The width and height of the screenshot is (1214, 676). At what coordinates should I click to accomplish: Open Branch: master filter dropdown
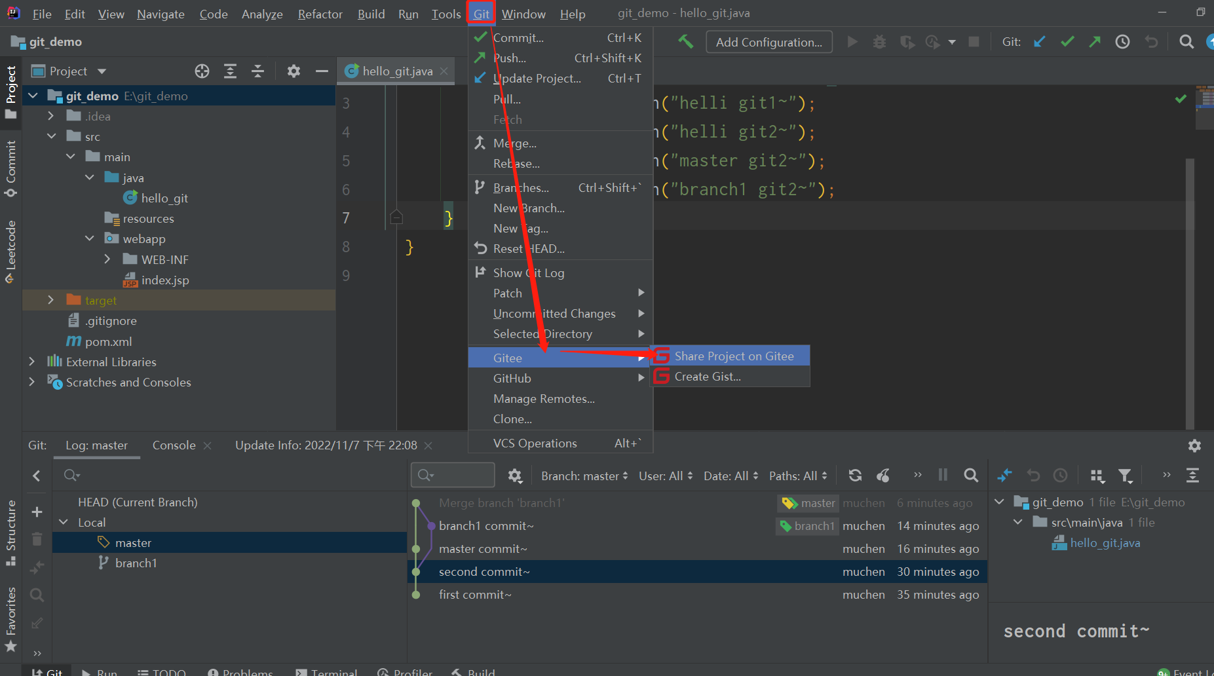pos(584,476)
